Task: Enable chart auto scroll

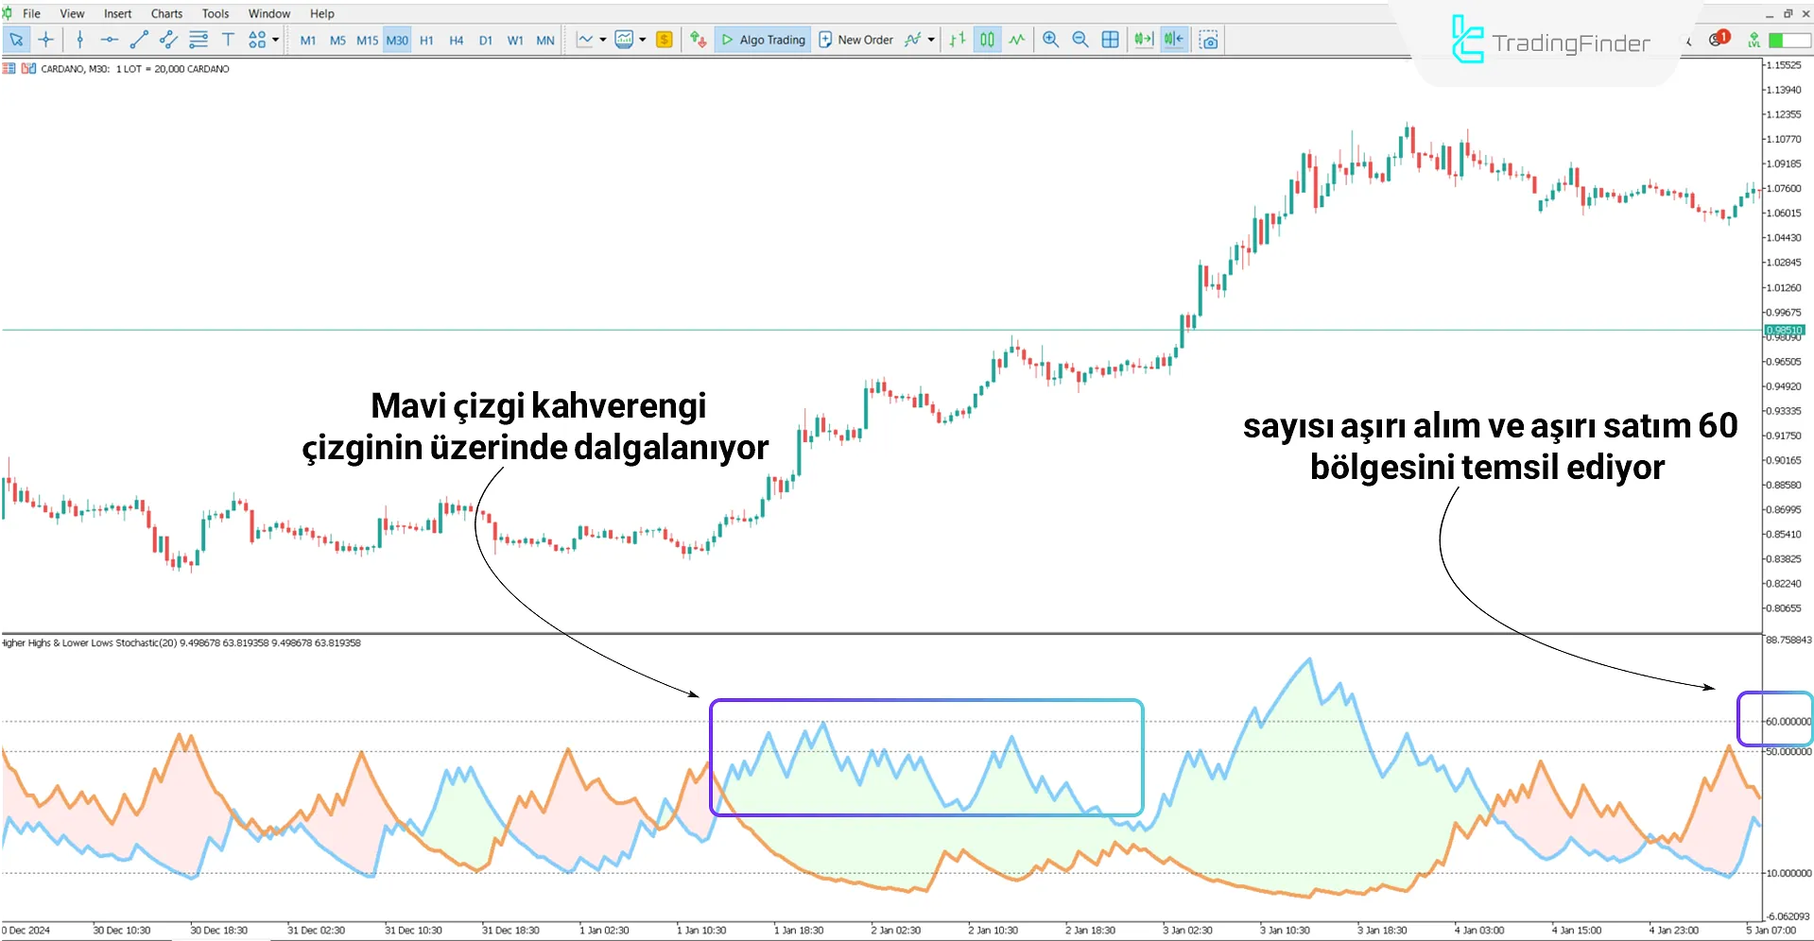Action: [x=1143, y=39]
